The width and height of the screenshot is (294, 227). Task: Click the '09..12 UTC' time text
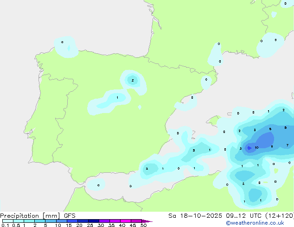[x=244, y=216]
